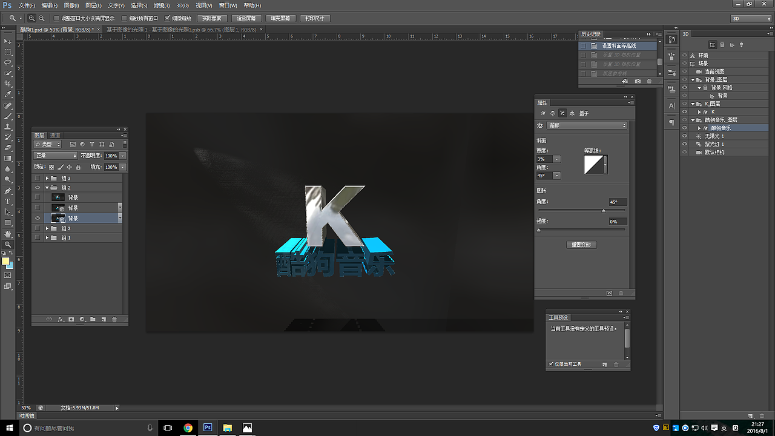Click the 实际像素 button
The image size is (775, 436).
tap(212, 18)
